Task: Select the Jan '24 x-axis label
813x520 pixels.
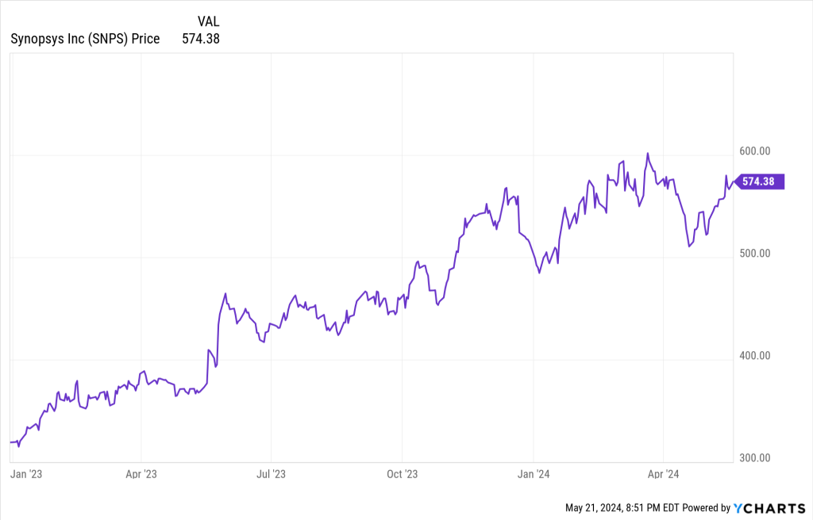Action: click(534, 474)
